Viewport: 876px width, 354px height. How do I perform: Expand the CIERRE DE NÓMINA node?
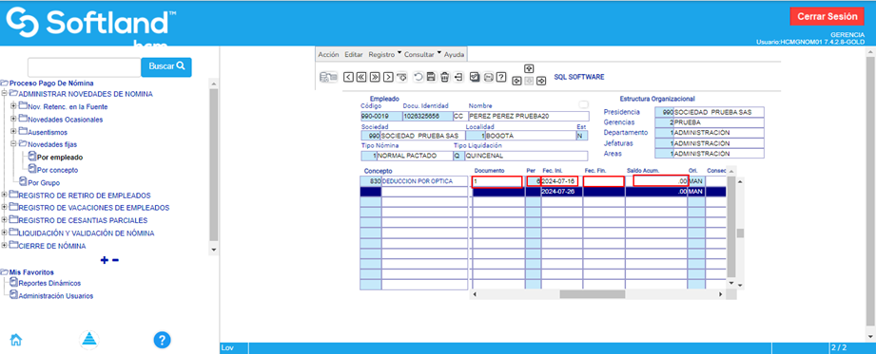5,245
